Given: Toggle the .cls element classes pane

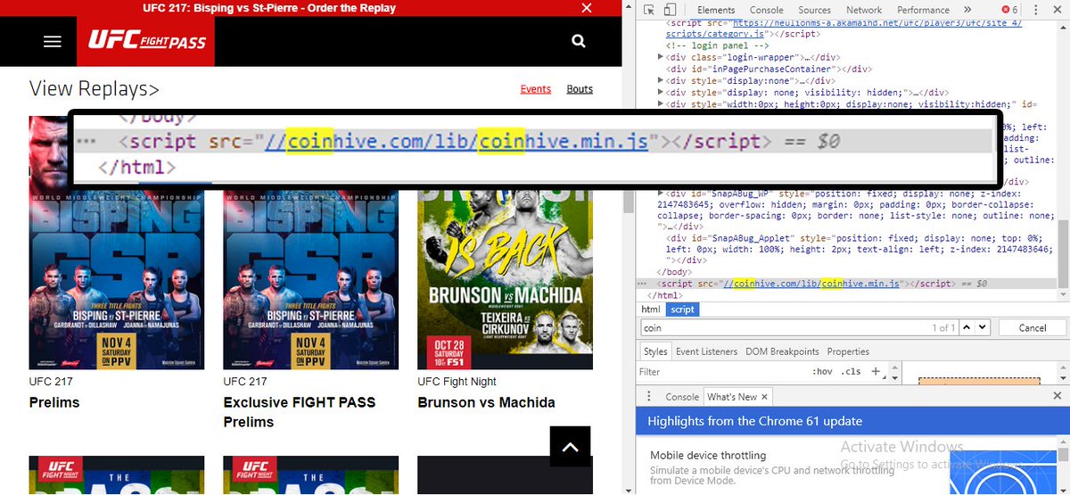Looking at the screenshot, I should 852,371.
